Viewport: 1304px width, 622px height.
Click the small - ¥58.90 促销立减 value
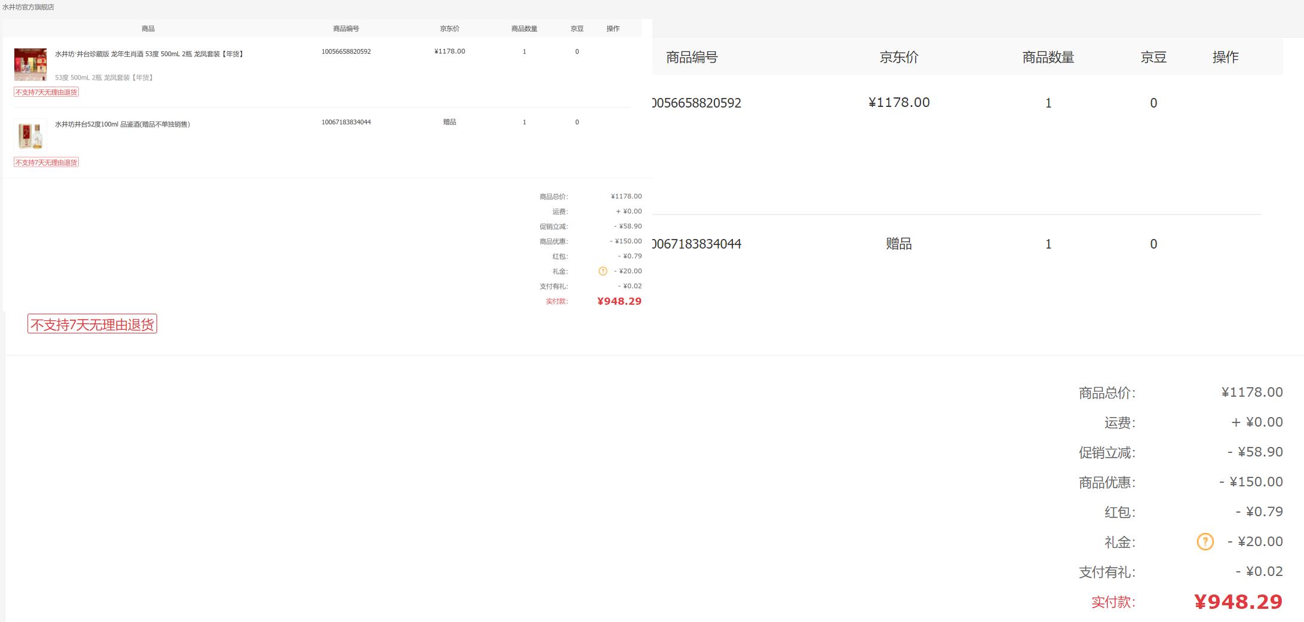(628, 226)
